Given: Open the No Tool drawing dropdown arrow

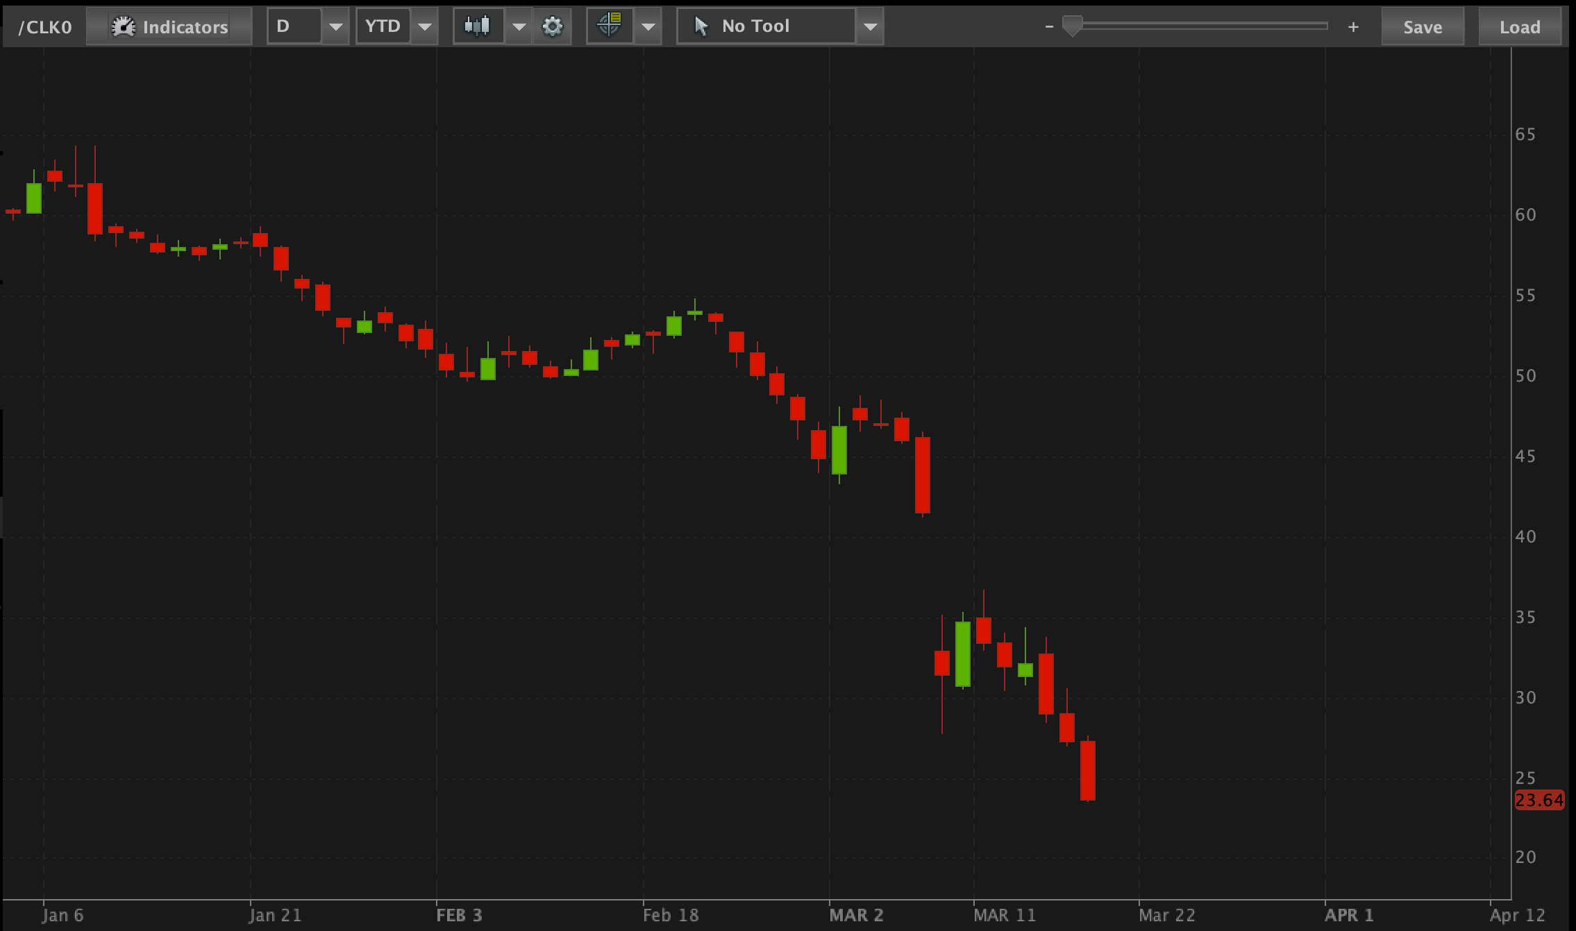Looking at the screenshot, I should point(870,27).
